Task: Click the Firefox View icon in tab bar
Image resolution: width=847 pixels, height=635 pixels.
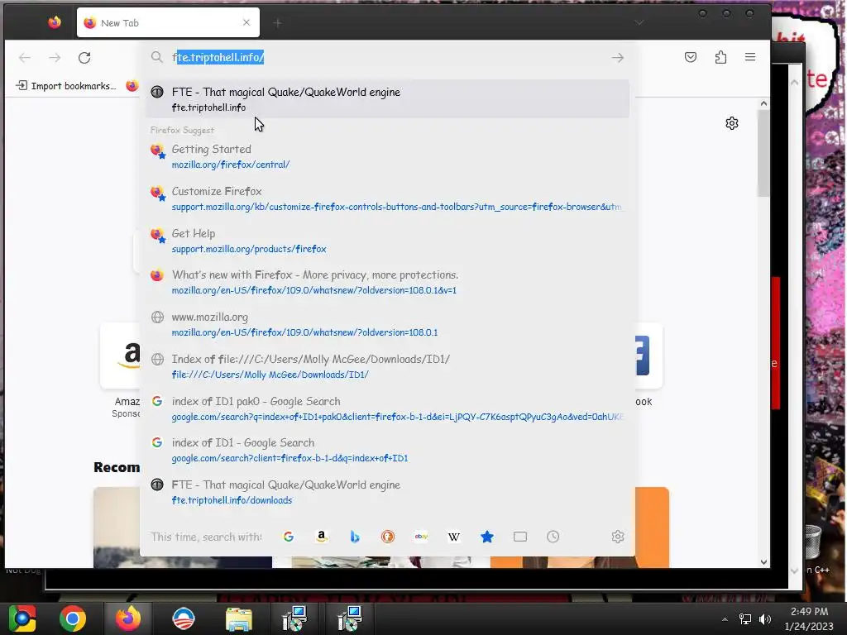Action: (55, 22)
